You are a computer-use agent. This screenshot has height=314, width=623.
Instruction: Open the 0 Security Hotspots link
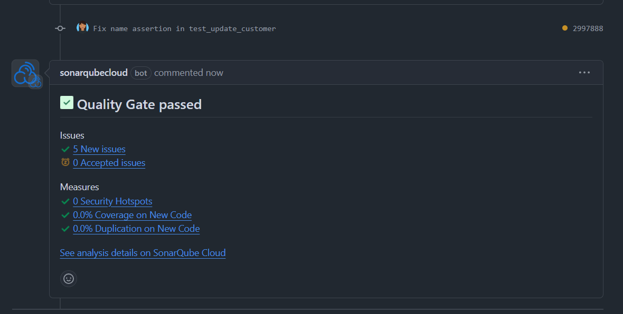coord(112,201)
